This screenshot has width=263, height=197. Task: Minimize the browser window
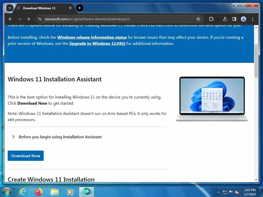[x=236, y=5]
